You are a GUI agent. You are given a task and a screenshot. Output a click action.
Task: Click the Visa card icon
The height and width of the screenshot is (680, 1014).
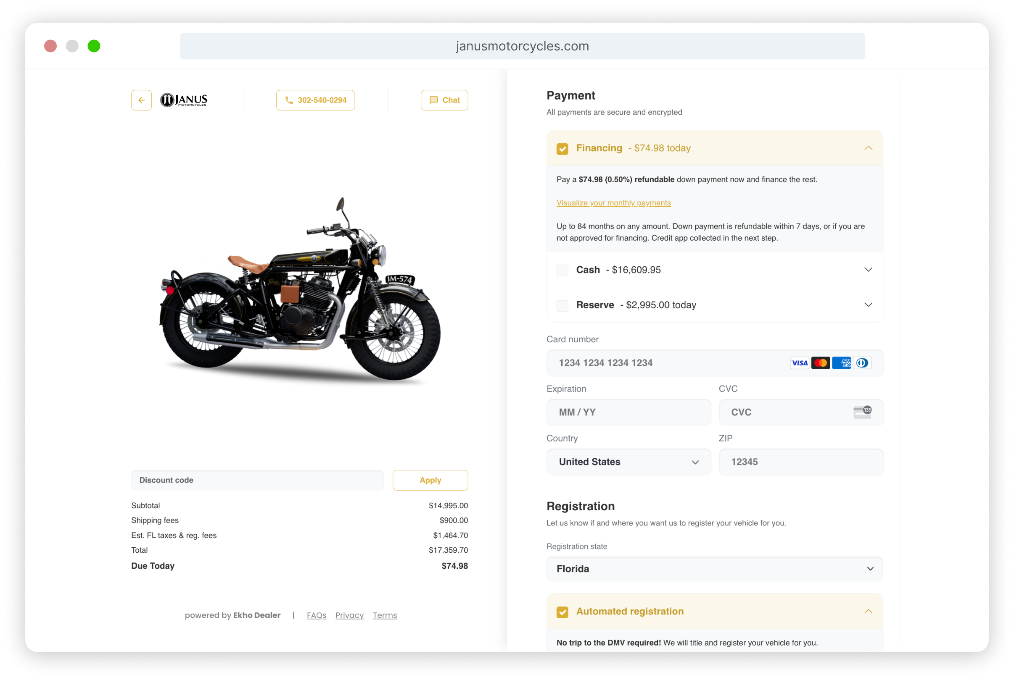[x=800, y=363]
